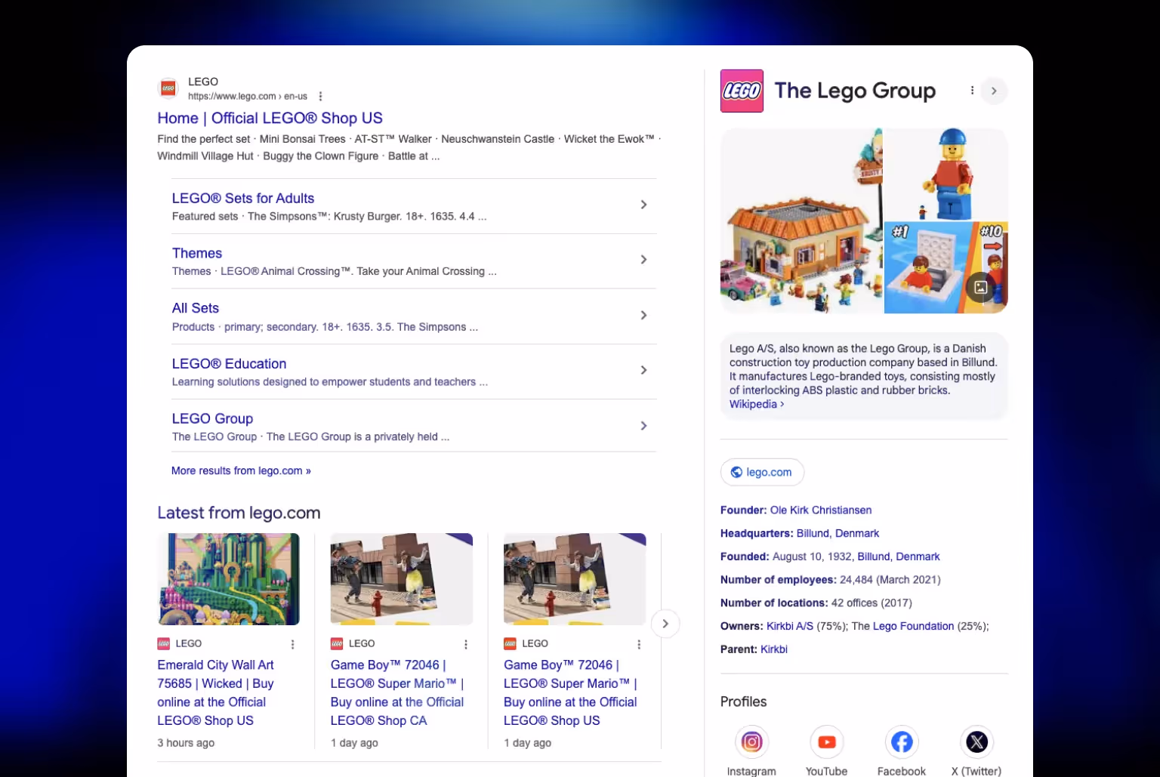Open the LEGO Sets for Adults link

[x=243, y=199]
